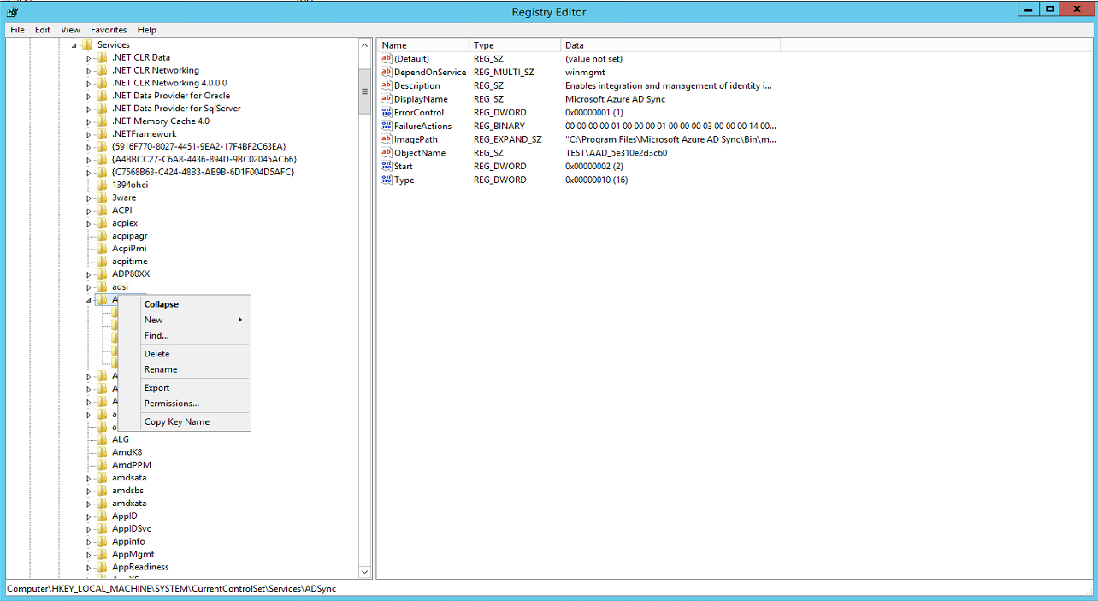This screenshot has width=1098, height=601.
Task: Select the acpitime key in tree
Action: [x=130, y=262]
